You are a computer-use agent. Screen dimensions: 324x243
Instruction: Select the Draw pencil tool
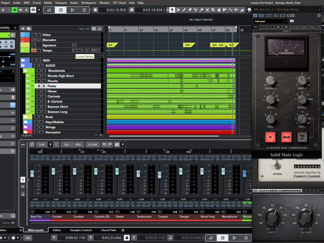coord(184,10)
